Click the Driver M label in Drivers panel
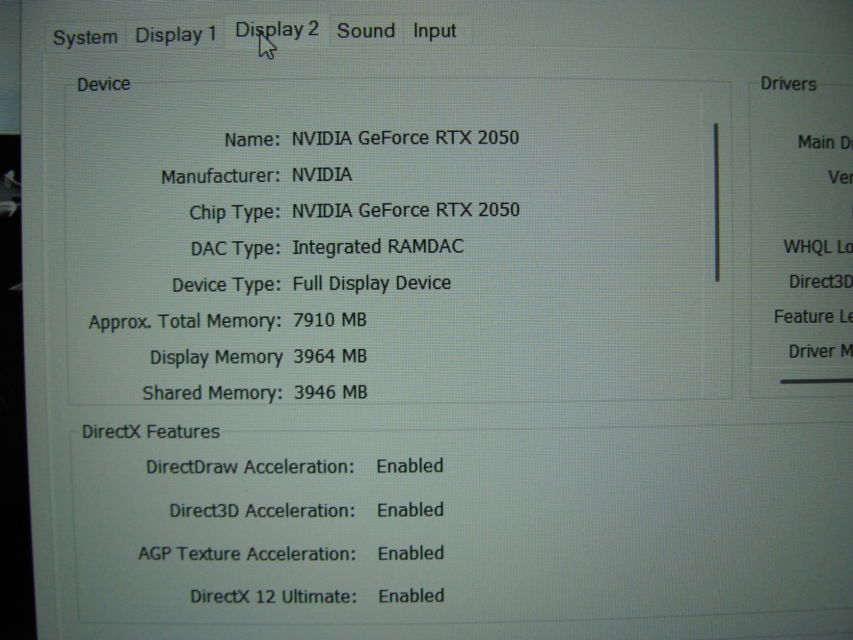Viewport: 853px width, 640px height. click(820, 351)
